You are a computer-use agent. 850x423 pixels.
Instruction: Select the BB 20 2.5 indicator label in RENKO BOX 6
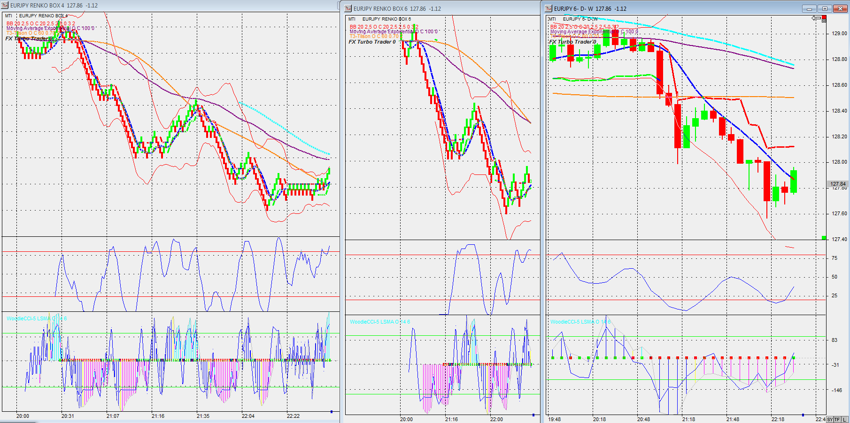click(384, 27)
